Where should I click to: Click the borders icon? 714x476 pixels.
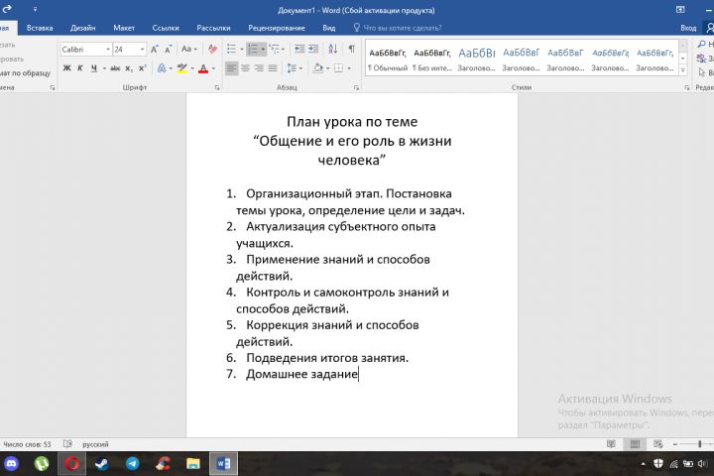[338, 68]
